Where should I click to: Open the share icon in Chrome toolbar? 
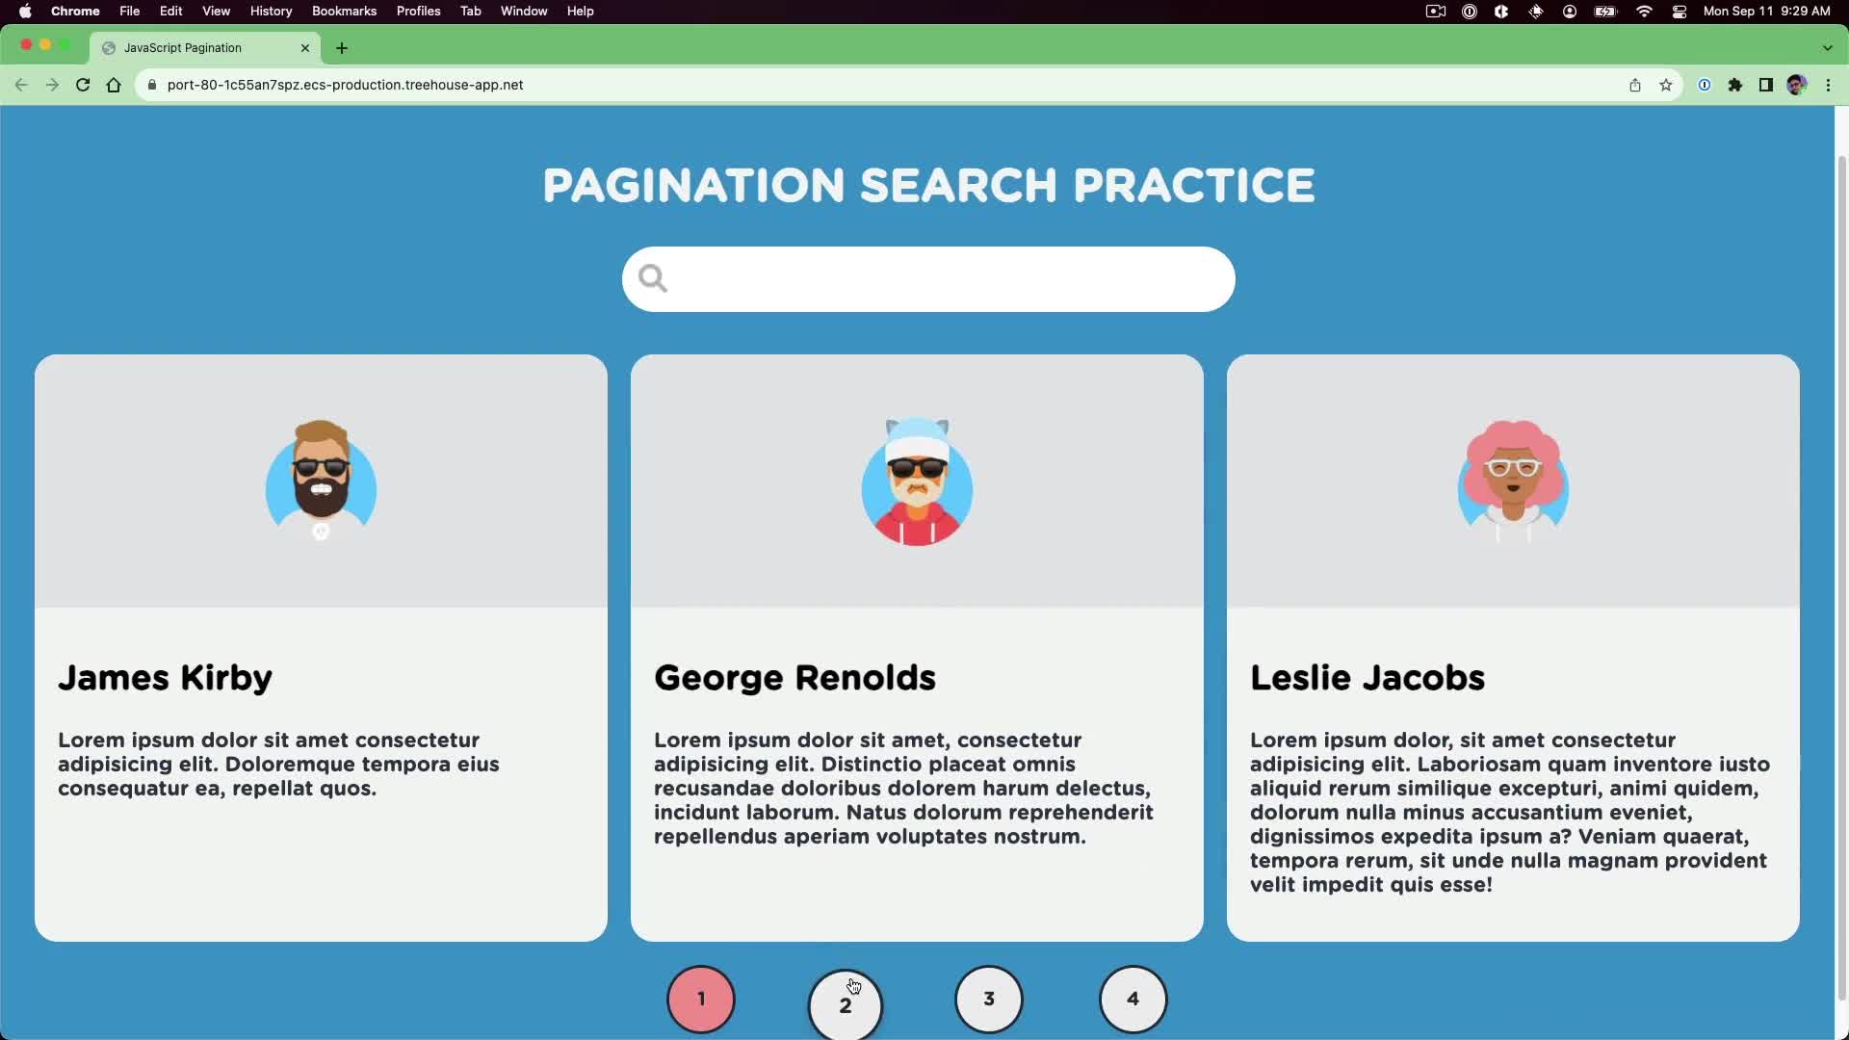pyautogui.click(x=1635, y=85)
